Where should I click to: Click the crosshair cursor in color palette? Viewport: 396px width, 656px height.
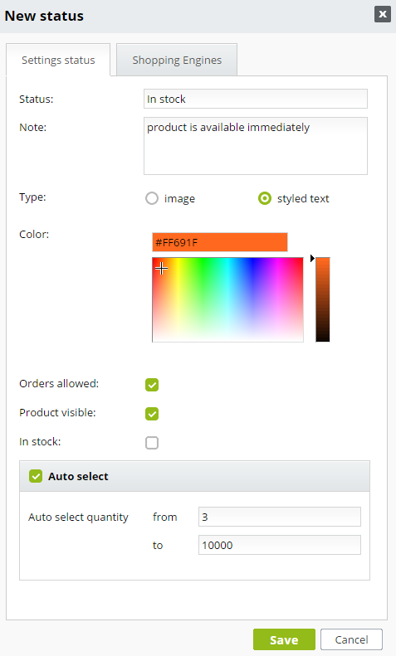pyautogui.click(x=161, y=268)
